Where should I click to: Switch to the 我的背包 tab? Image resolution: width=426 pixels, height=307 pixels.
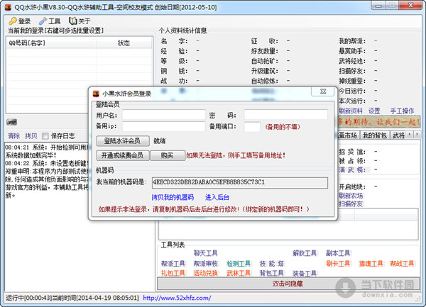click(375, 135)
